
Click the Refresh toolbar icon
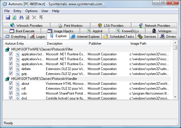tap(14, 18)
